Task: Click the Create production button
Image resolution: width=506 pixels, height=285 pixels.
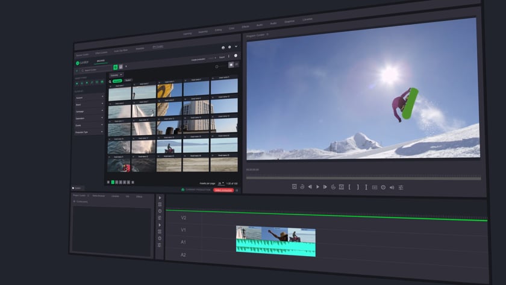Action: pyautogui.click(x=198, y=60)
